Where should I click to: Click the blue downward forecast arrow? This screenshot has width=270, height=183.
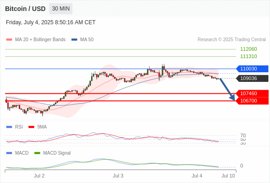[227, 90]
